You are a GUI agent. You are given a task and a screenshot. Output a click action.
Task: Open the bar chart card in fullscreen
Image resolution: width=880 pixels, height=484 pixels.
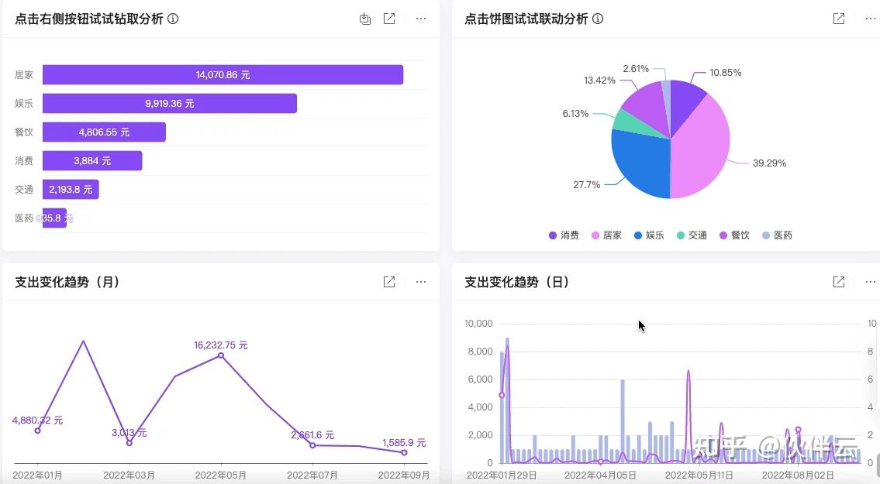pyautogui.click(x=389, y=19)
